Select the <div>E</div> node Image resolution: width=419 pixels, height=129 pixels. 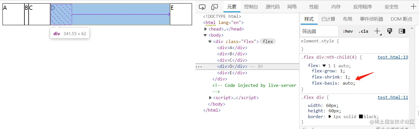point(232,73)
